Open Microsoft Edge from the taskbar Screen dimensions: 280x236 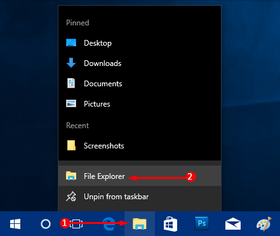point(109,224)
